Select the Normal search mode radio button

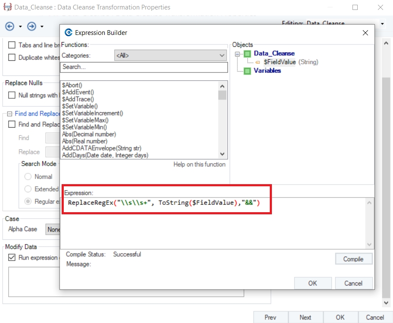pyautogui.click(x=28, y=176)
